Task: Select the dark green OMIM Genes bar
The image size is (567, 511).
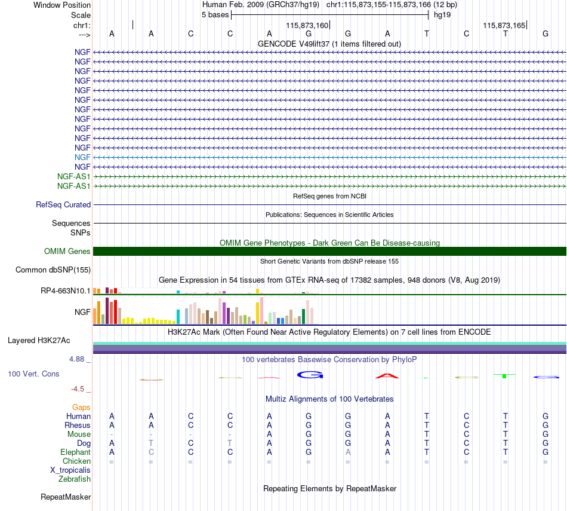Action: click(x=329, y=252)
